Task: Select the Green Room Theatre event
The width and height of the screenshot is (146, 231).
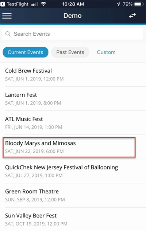Action: tap(73, 195)
